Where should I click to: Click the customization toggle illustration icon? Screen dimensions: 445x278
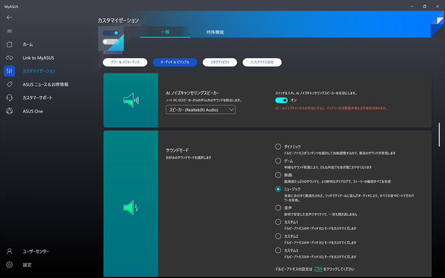pyautogui.click(x=111, y=39)
